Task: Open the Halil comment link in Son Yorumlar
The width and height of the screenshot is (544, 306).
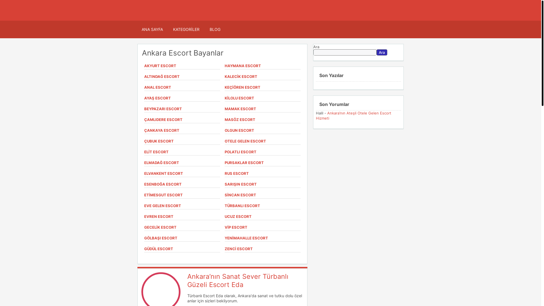Action: point(354,116)
